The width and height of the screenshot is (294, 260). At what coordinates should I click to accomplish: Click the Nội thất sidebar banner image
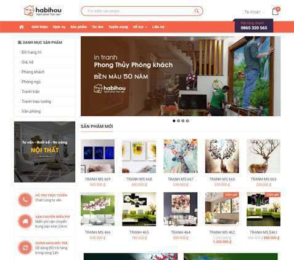(44, 152)
